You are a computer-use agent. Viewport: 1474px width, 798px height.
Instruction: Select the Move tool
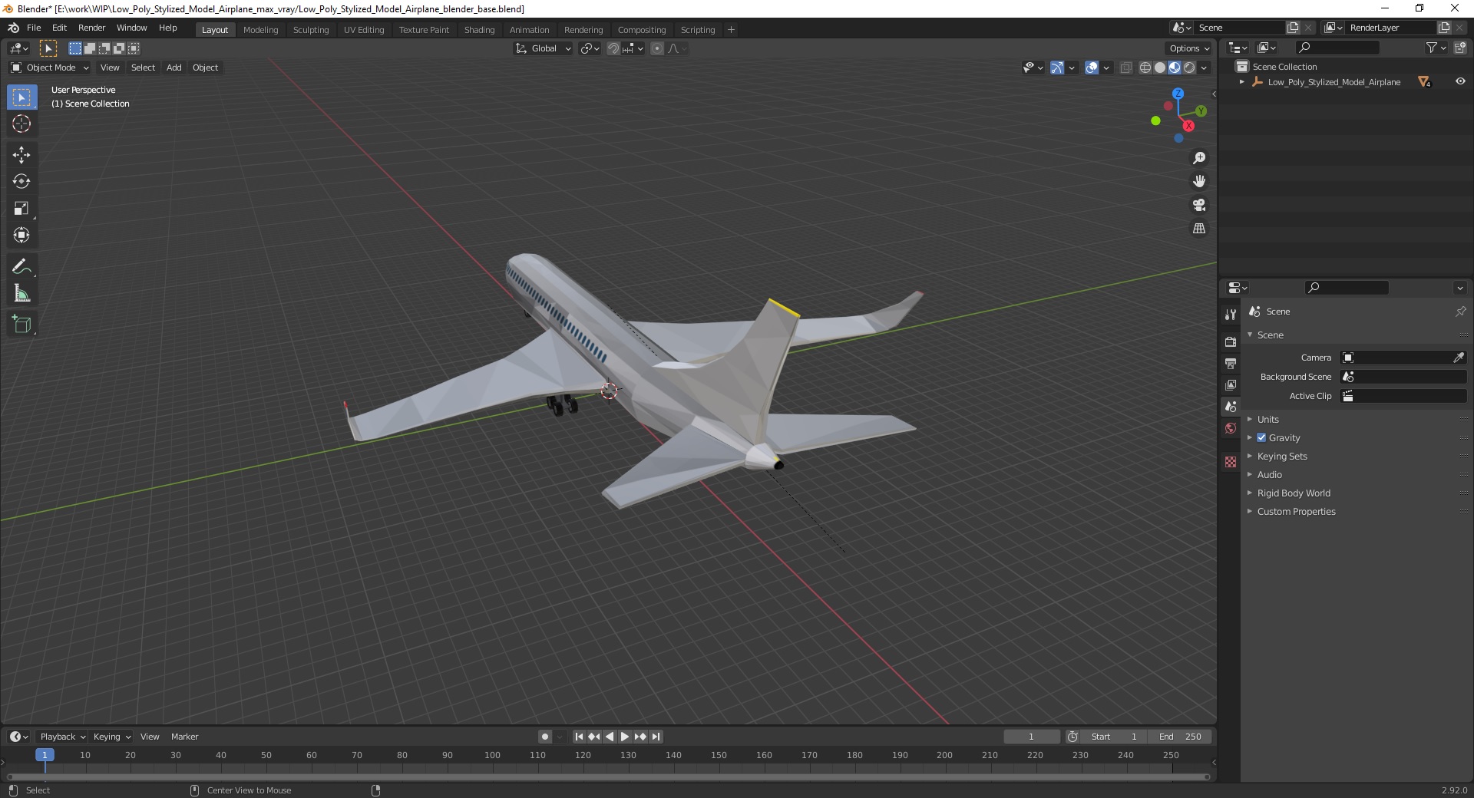[x=21, y=155]
